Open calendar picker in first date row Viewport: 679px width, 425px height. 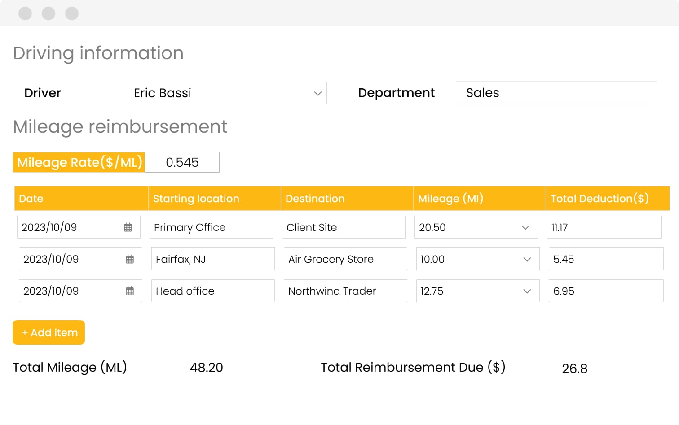pos(128,227)
